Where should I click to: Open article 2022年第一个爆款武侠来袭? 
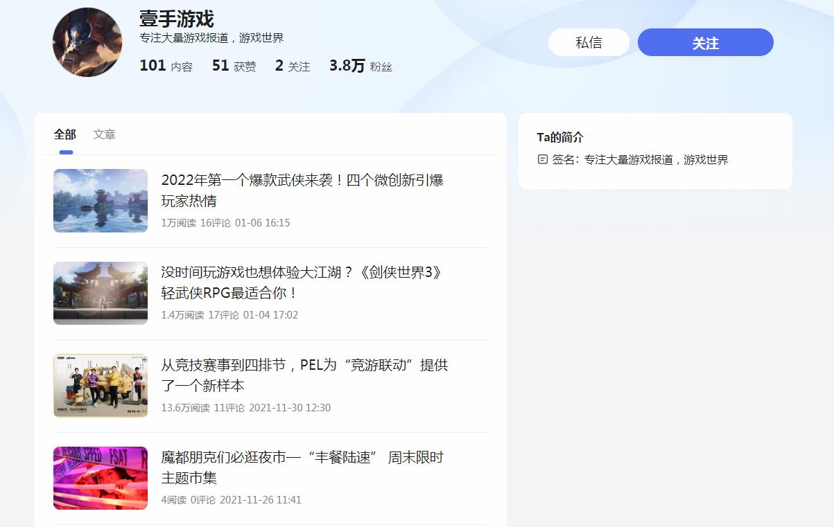click(x=302, y=190)
